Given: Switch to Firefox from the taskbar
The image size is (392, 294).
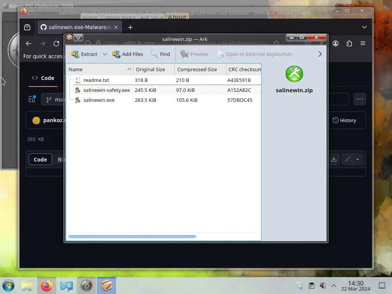Looking at the screenshot, I should 46,286.
